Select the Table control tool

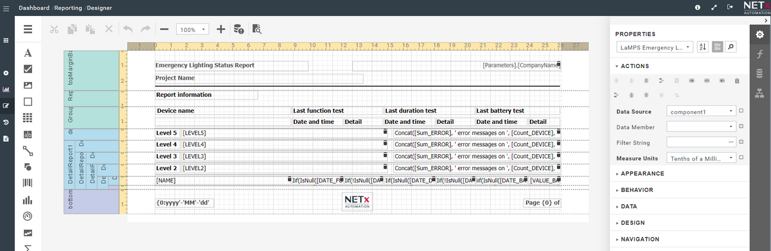[28, 118]
